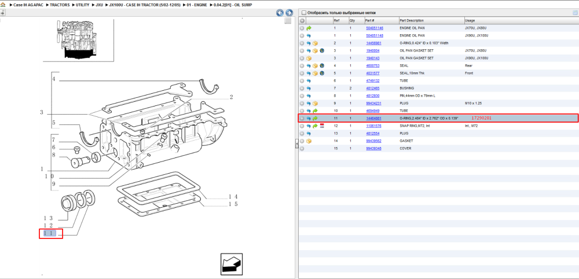Click the blue arrow icon in the 4749132 tube row
The height and width of the screenshot is (279, 579).
pyautogui.click(x=309, y=81)
